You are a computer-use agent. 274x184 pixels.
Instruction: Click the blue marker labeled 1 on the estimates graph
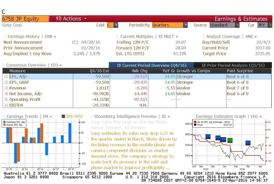point(248,143)
